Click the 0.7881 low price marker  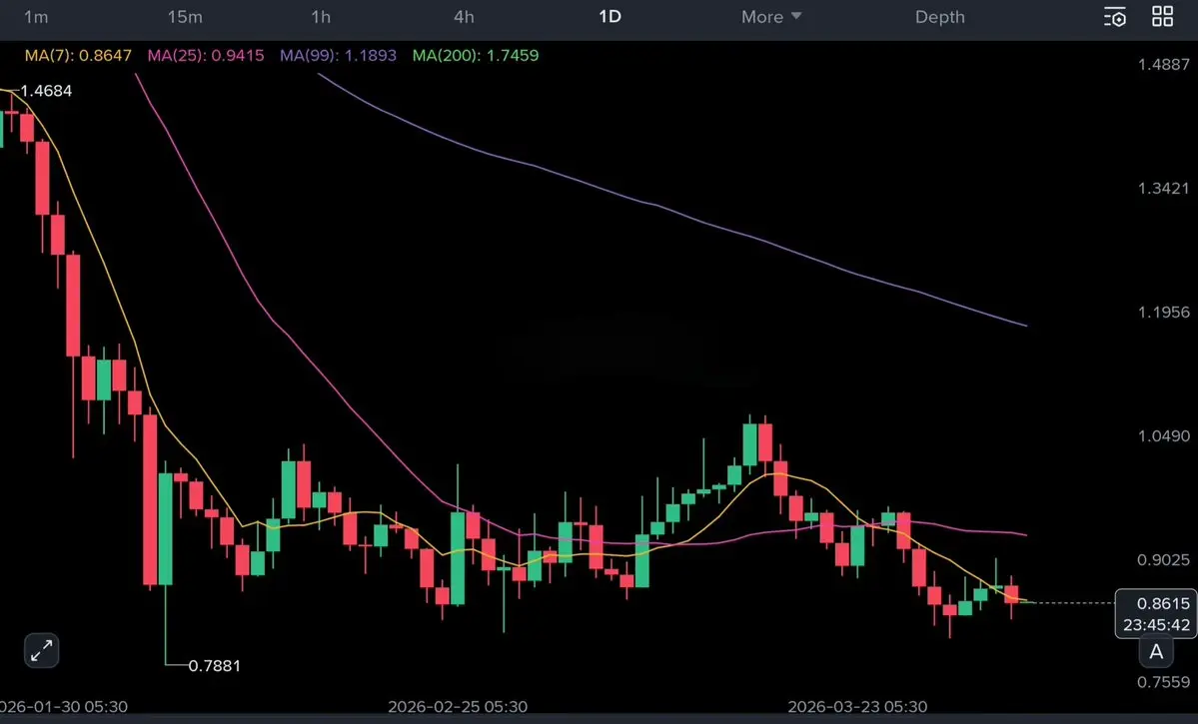(x=214, y=666)
